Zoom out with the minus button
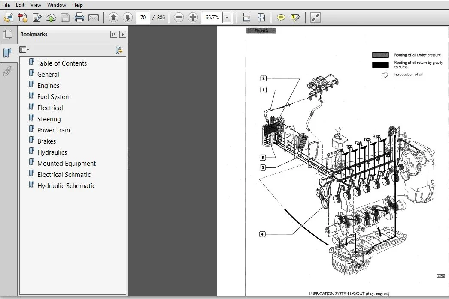Viewport: 449px width, 299px height. pos(179,18)
